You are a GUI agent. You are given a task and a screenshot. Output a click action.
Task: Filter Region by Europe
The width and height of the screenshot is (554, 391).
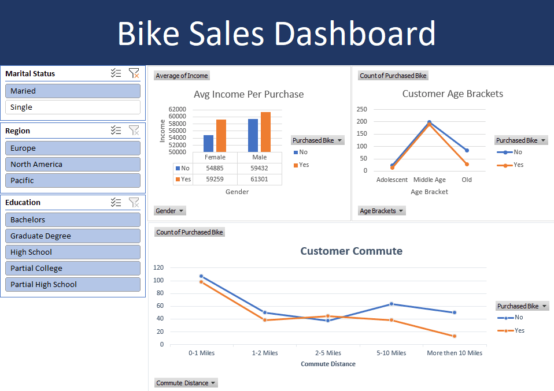point(73,148)
